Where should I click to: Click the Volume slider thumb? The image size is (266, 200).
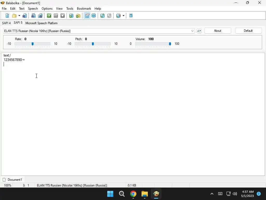point(170,44)
